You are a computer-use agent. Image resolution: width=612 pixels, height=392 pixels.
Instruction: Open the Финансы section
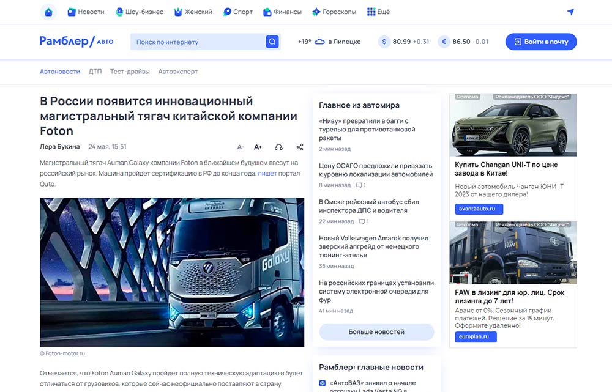point(283,12)
